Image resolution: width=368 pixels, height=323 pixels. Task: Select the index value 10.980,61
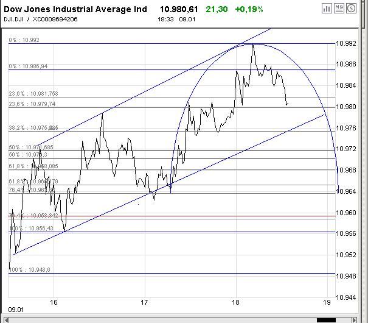point(179,9)
